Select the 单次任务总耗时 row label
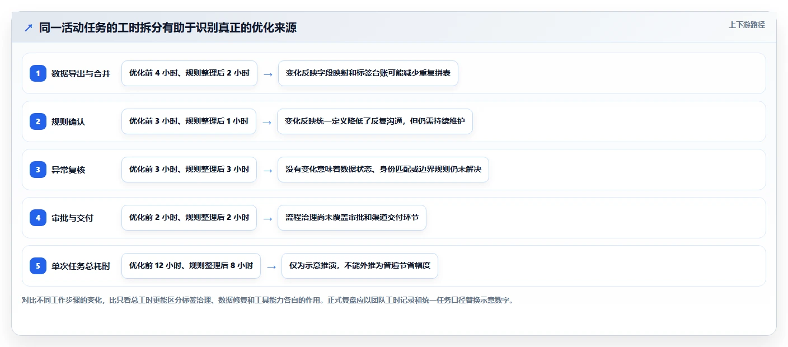 pyautogui.click(x=81, y=266)
